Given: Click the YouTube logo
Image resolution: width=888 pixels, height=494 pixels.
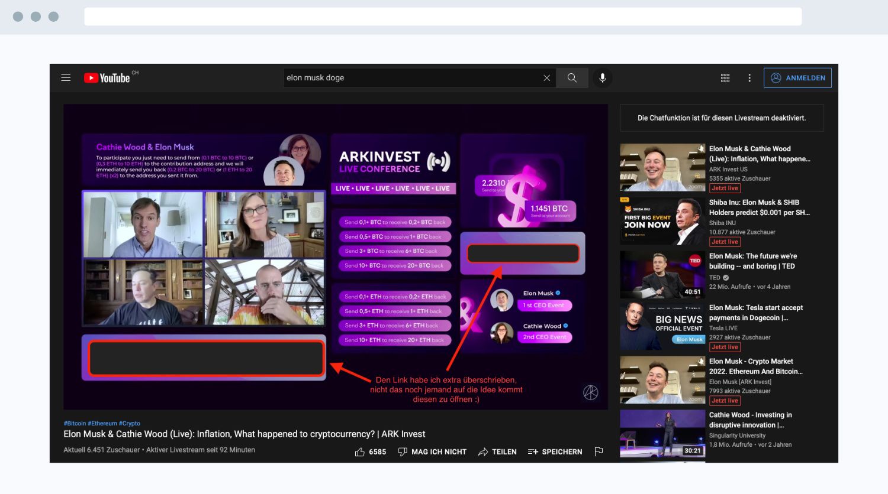Looking at the screenshot, I should 107,78.
